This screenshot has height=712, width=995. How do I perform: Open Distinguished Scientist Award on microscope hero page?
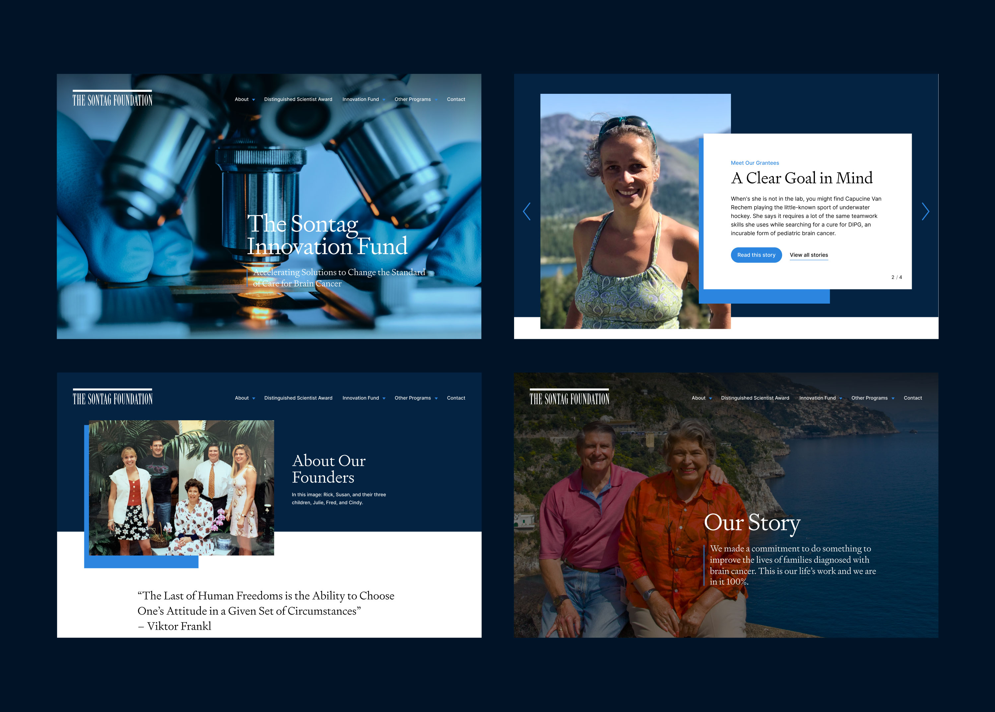pos(298,99)
